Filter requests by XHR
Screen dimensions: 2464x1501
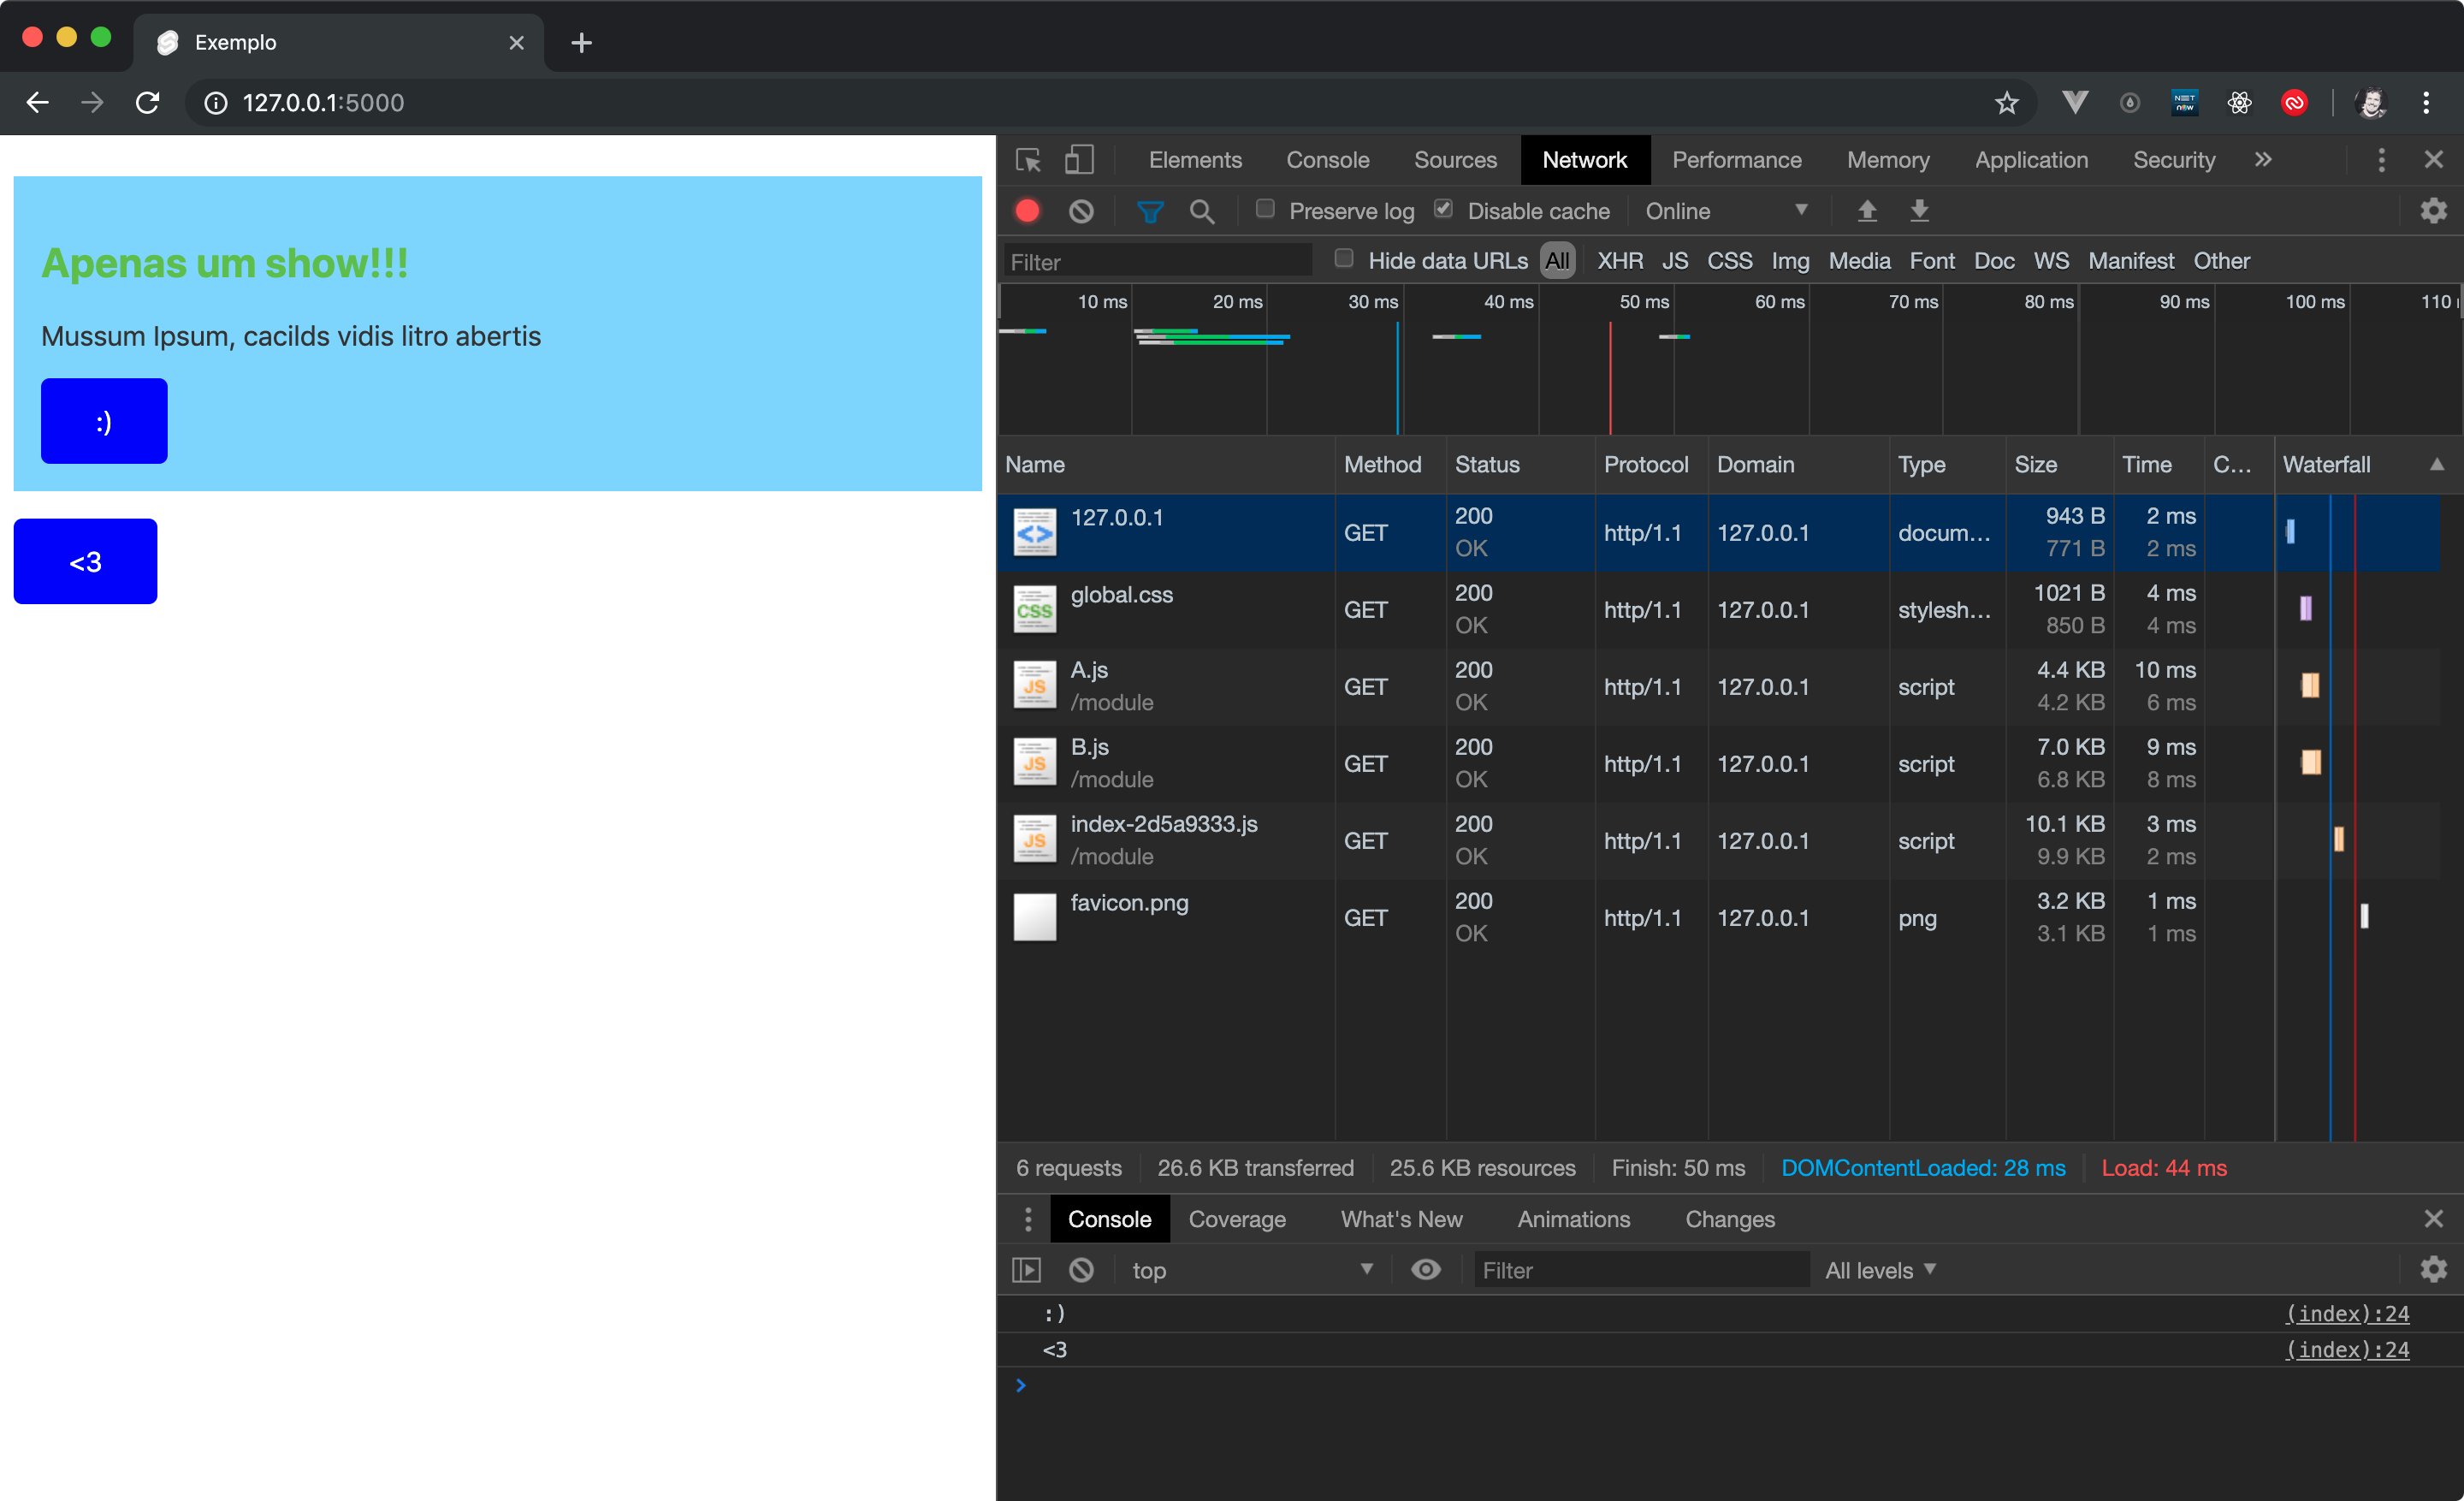1620,261
